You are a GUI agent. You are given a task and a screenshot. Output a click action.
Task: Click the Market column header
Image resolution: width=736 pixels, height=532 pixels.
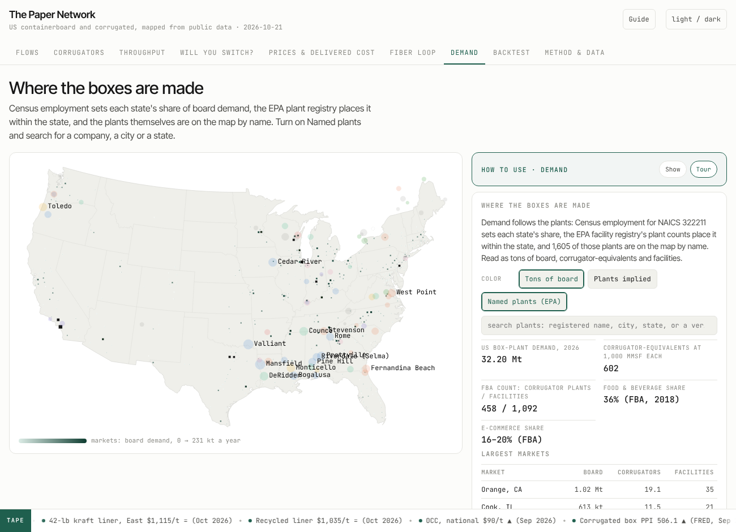[x=493, y=472]
